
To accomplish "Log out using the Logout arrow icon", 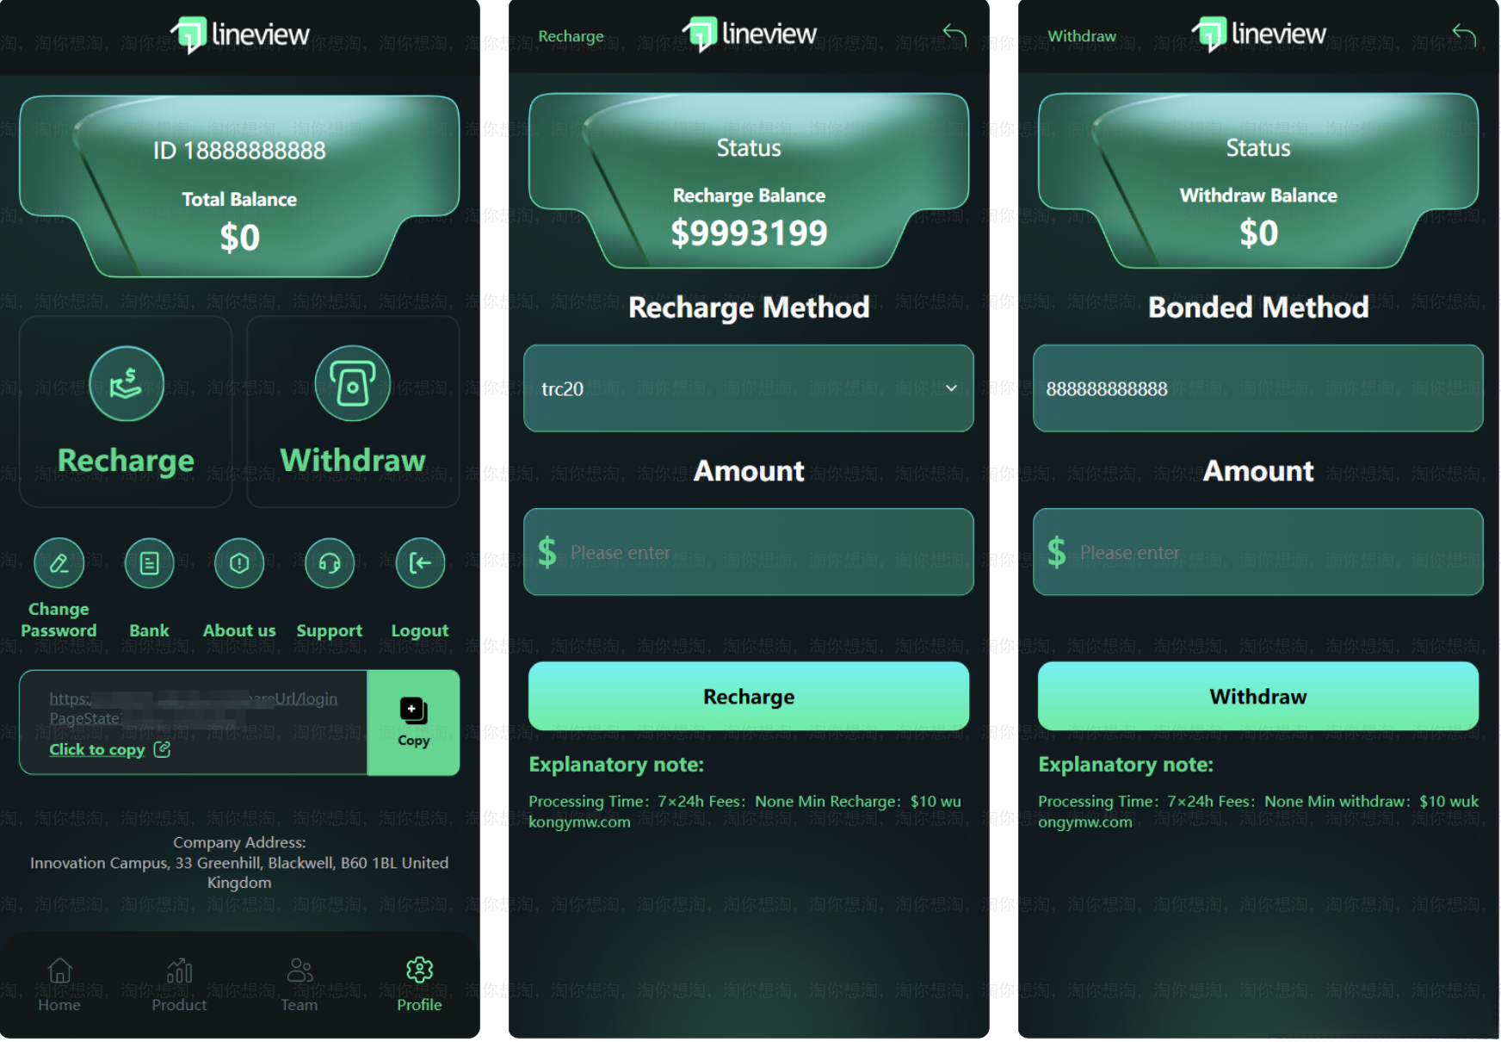I will pyautogui.click(x=420, y=563).
